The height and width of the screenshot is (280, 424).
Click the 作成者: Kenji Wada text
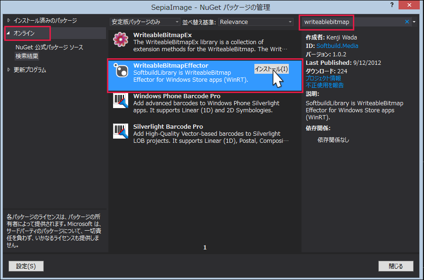[x=331, y=38]
